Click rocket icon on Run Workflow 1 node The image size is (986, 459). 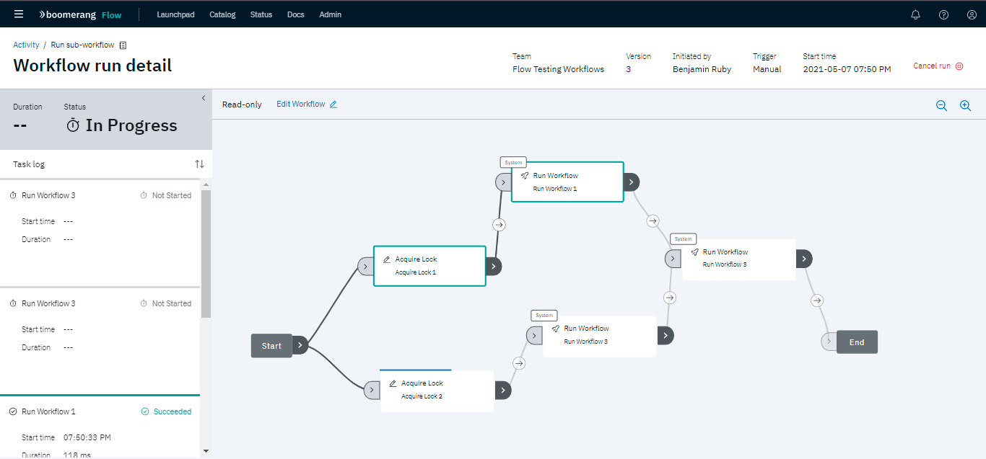pyautogui.click(x=525, y=176)
